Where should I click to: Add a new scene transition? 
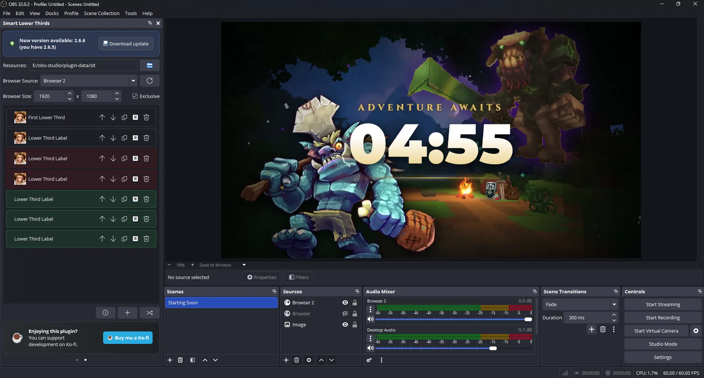click(x=591, y=330)
